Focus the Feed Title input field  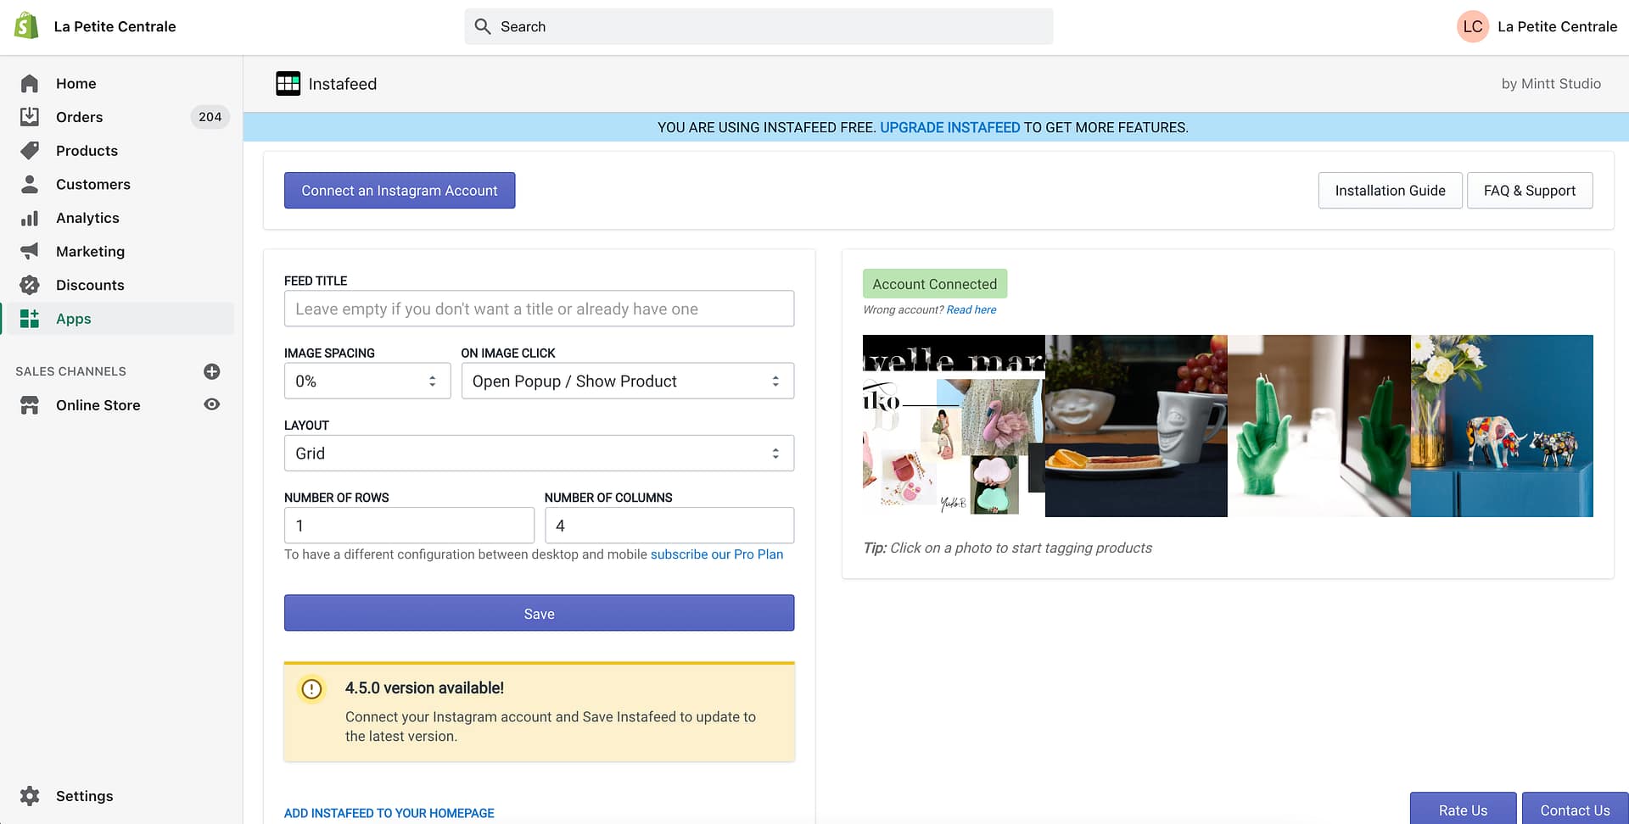pos(539,309)
